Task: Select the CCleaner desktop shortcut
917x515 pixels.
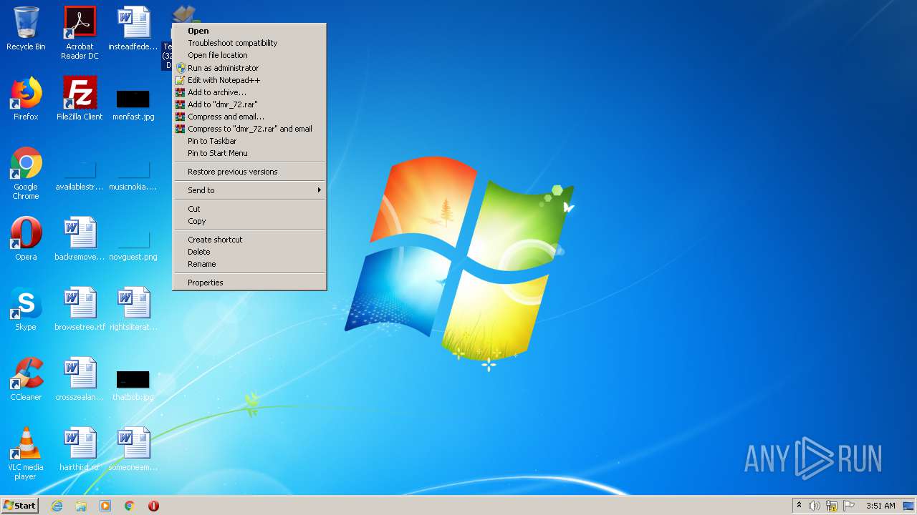Action: [x=26, y=379]
